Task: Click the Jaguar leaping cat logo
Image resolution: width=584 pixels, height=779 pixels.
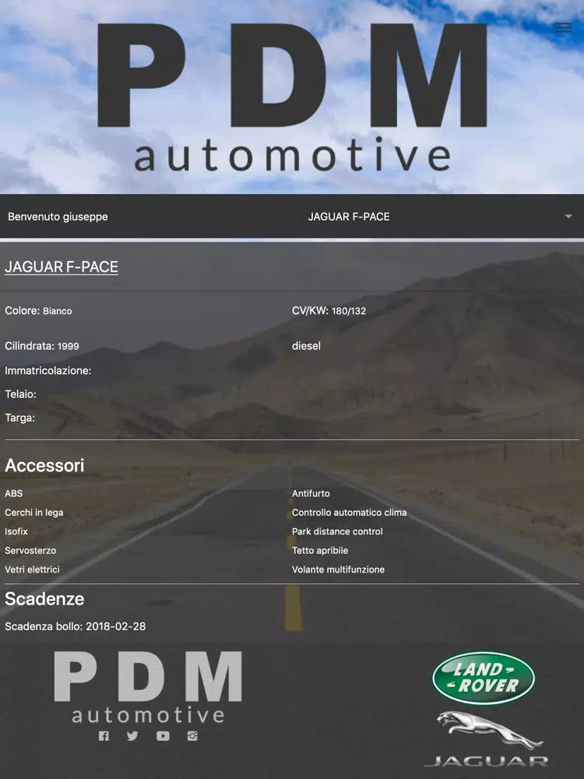Action: [489, 731]
